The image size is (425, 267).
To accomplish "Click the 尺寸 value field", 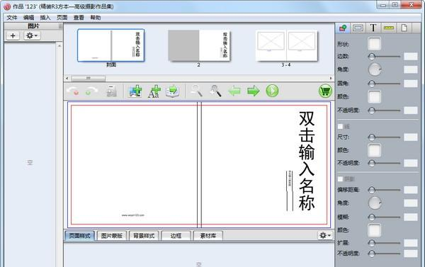I will pyautogui.click(x=411, y=137).
